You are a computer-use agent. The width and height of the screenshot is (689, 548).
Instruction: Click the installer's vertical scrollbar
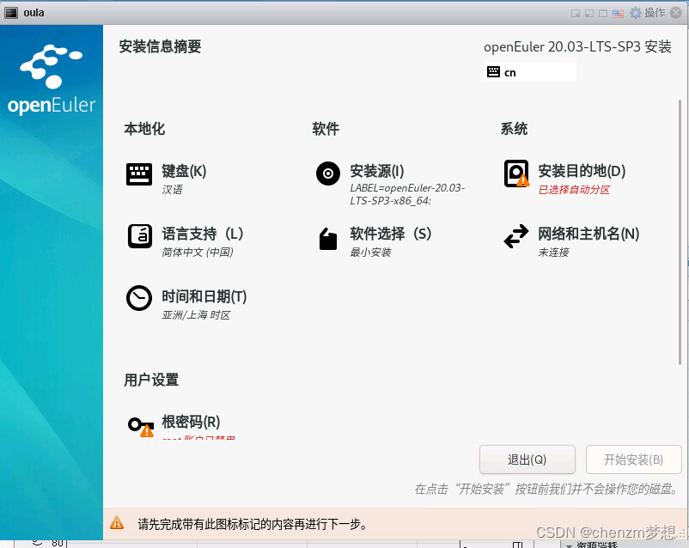click(680, 232)
